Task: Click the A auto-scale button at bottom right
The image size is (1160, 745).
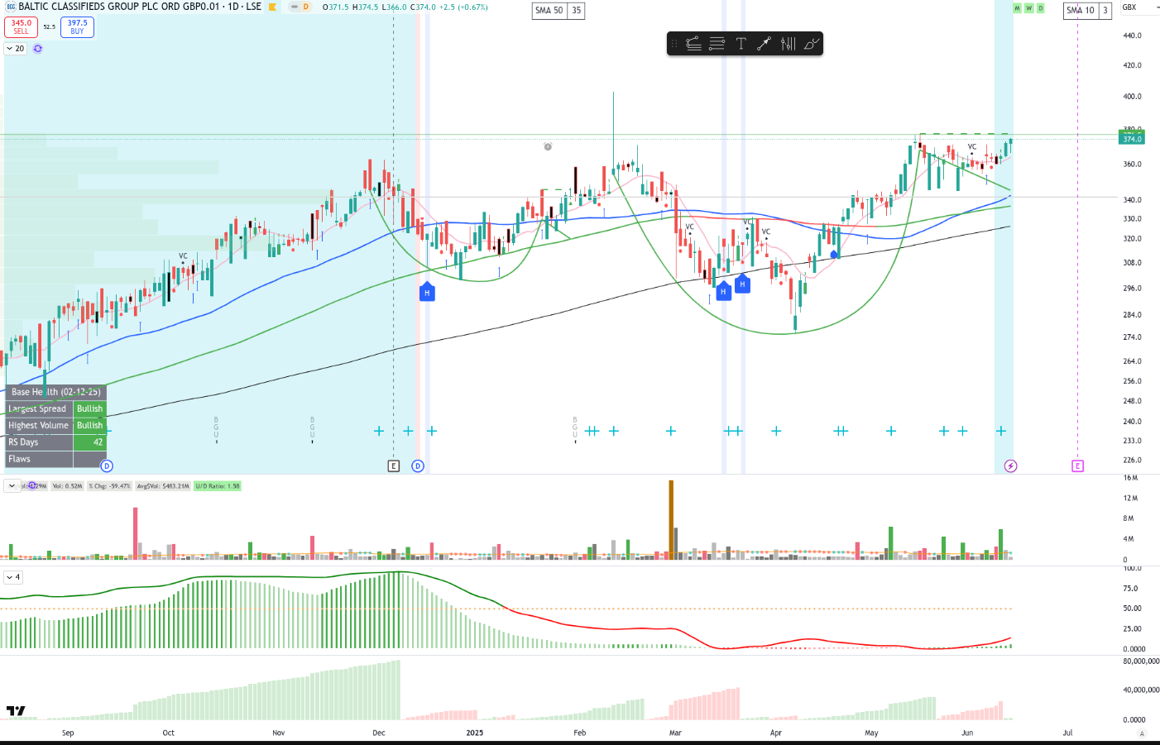Action: click(1142, 733)
